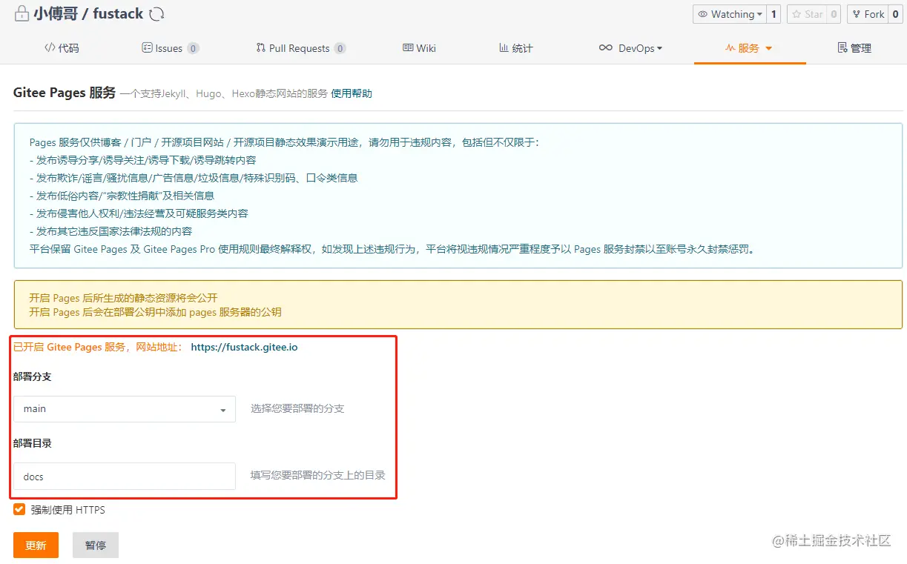This screenshot has height=564, width=907.
Task: Click the 开启 Pages 后所生成的静态资源将会公开 notice
Action: point(123,298)
